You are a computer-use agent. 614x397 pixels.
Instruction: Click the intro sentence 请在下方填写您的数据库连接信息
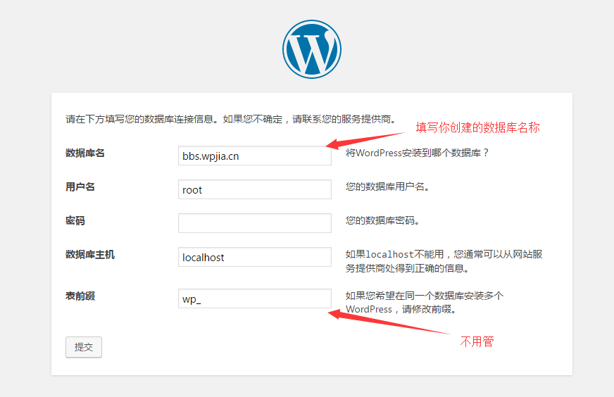[231, 119]
